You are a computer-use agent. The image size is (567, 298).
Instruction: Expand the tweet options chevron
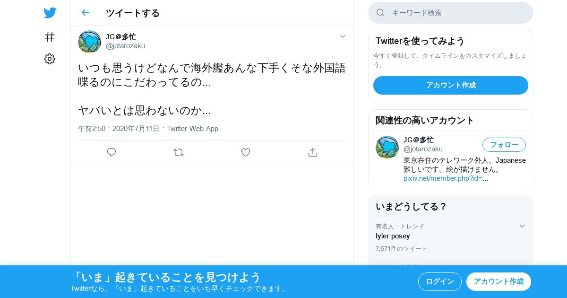[x=343, y=36]
